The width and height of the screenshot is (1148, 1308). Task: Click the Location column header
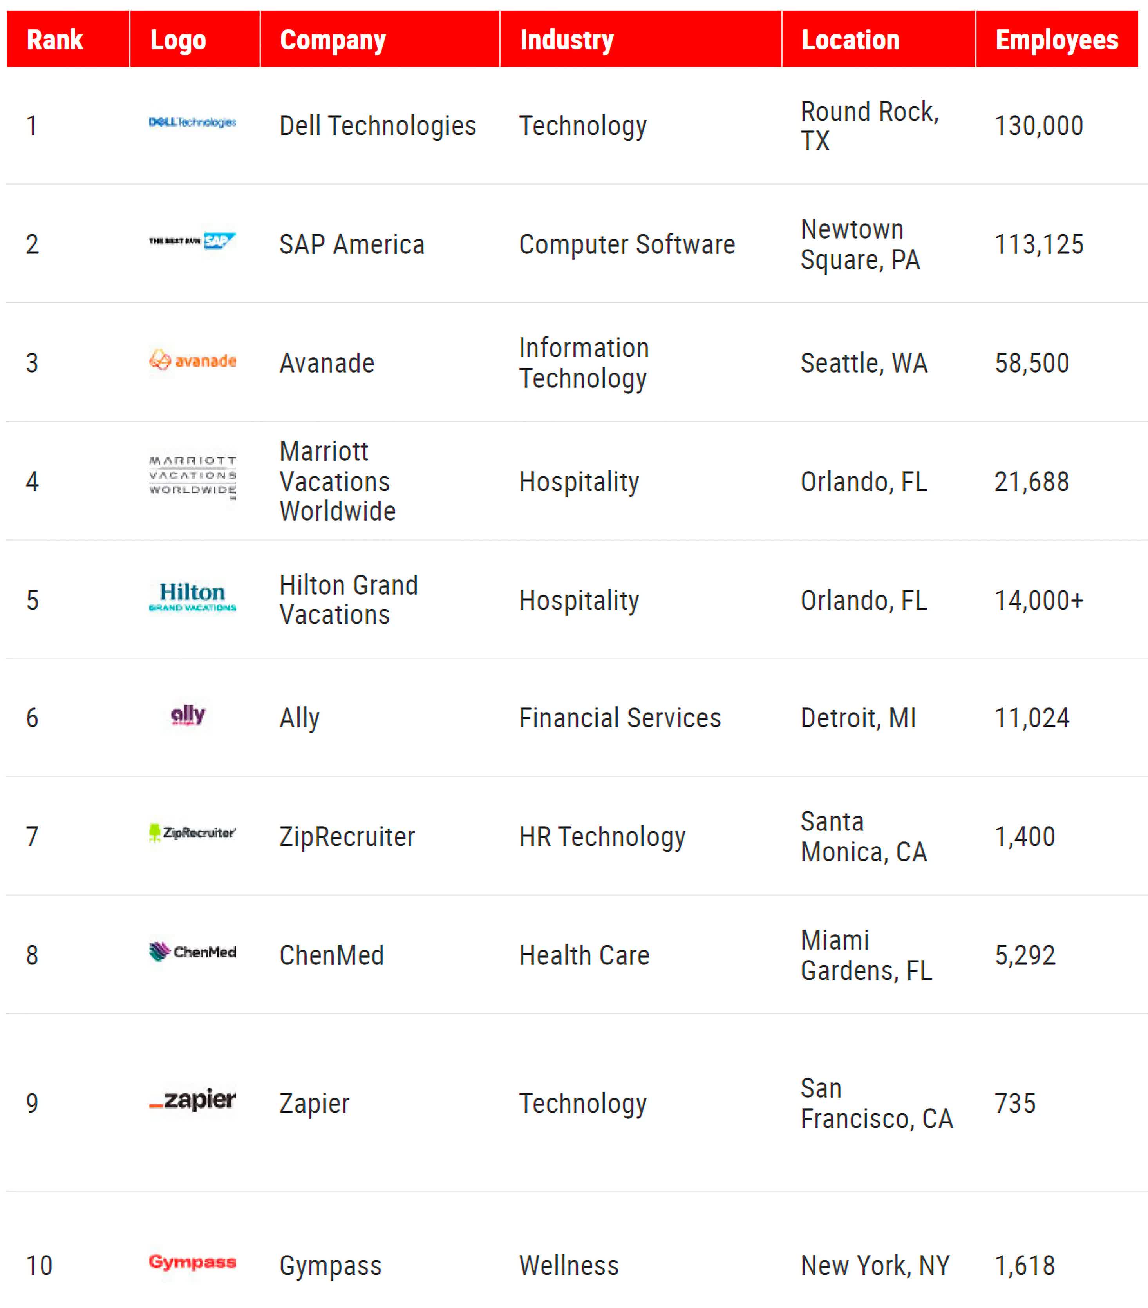[x=850, y=40]
